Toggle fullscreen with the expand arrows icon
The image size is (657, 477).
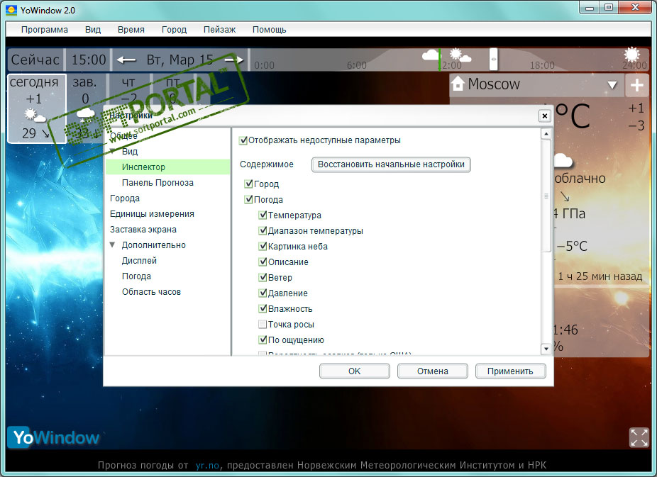pyautogui.click(x=639, y=438)
